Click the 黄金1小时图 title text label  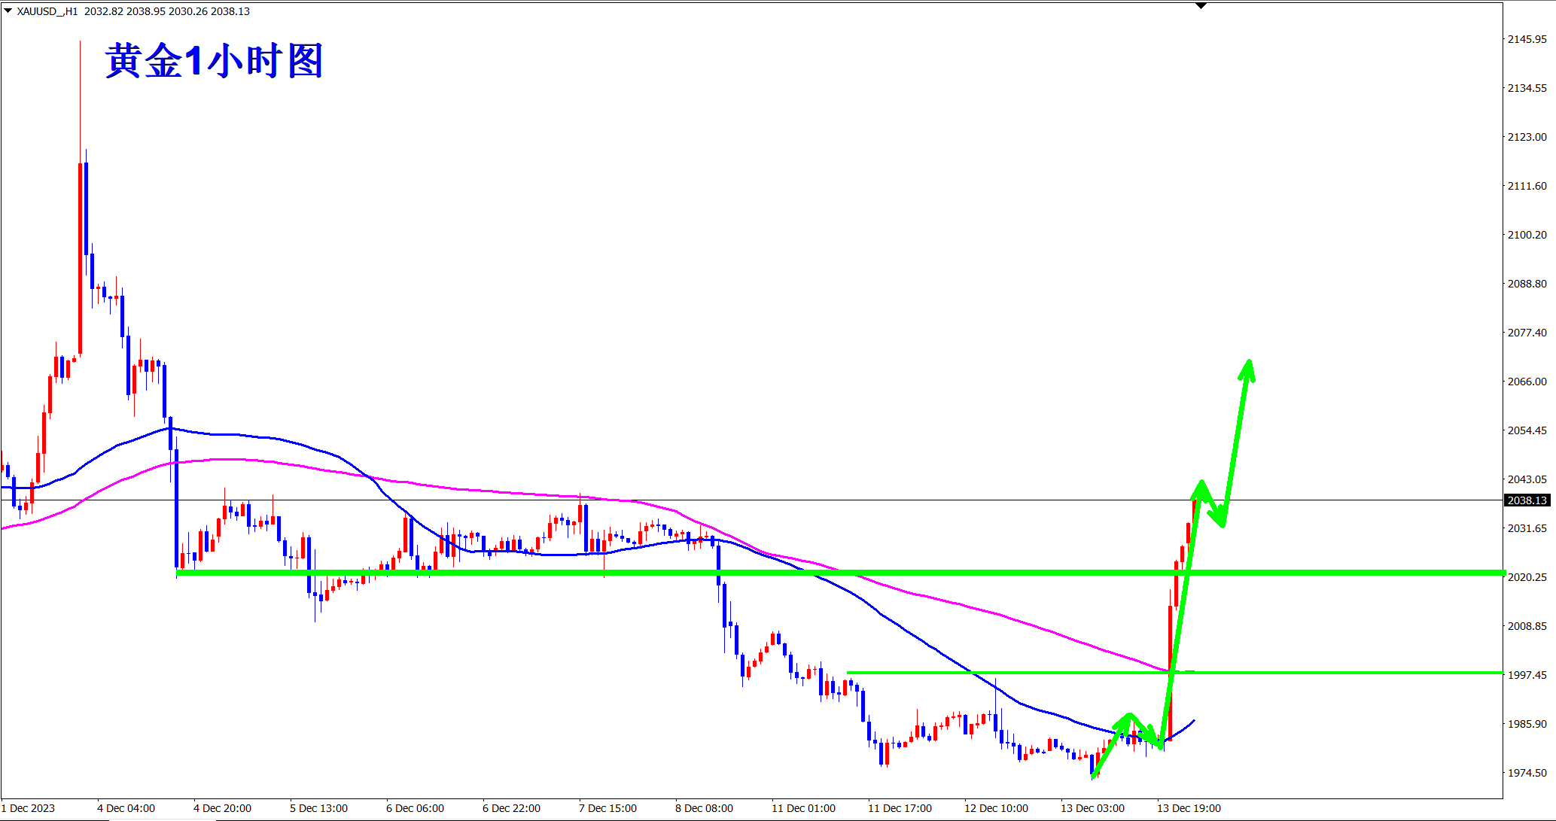click(215, 61)
